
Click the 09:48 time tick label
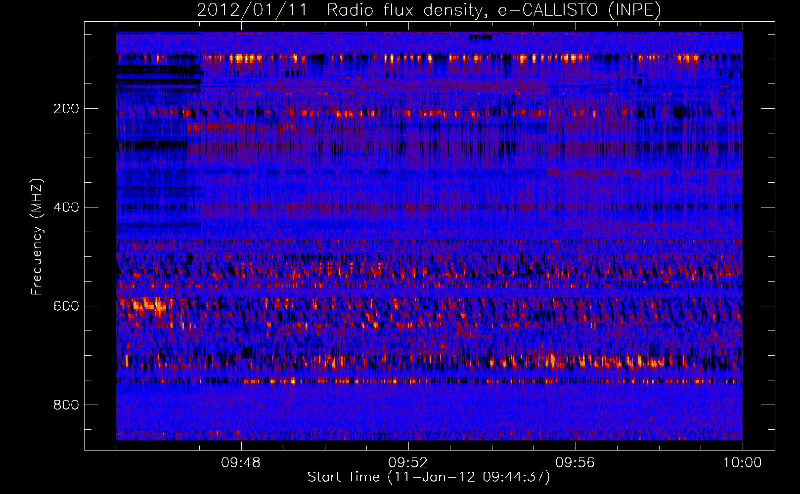(241, 463)
